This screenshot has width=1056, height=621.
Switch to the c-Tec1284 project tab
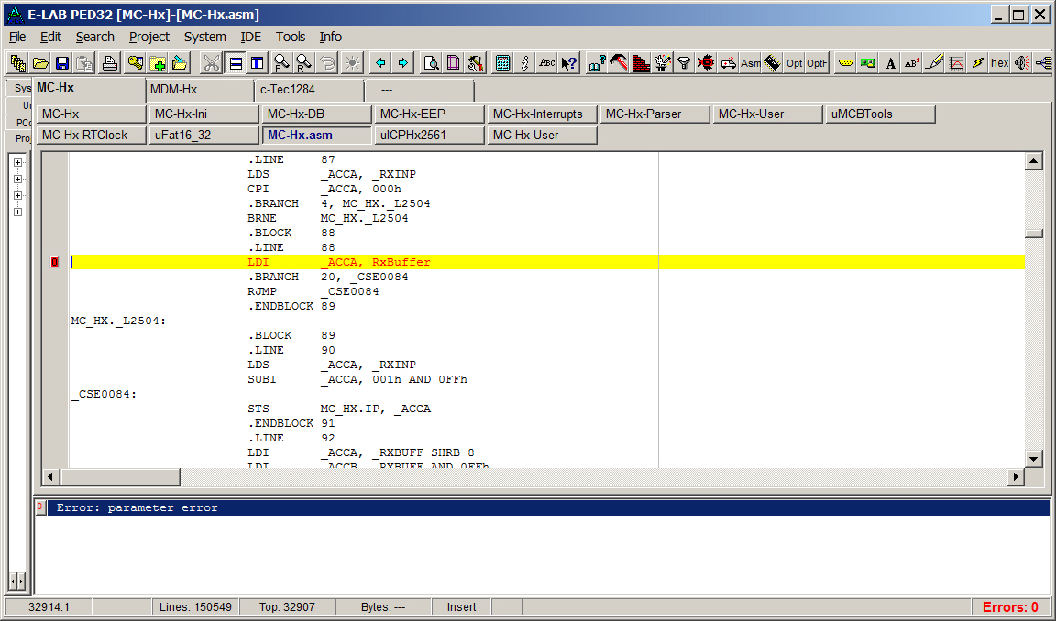310,90
